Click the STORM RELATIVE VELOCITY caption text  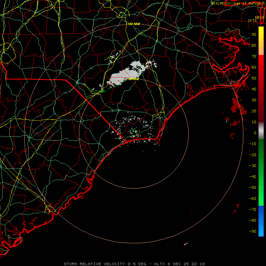[94, 264]
